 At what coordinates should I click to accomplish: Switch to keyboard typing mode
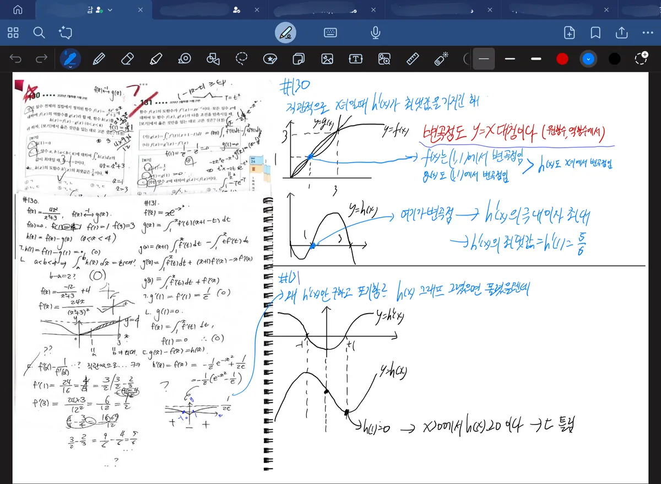click(x=330, y=33)
